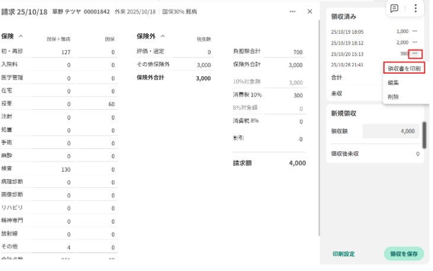Click the リハビリ row label
The height and width of the screenshot is (271, 433).
[12, 208]
